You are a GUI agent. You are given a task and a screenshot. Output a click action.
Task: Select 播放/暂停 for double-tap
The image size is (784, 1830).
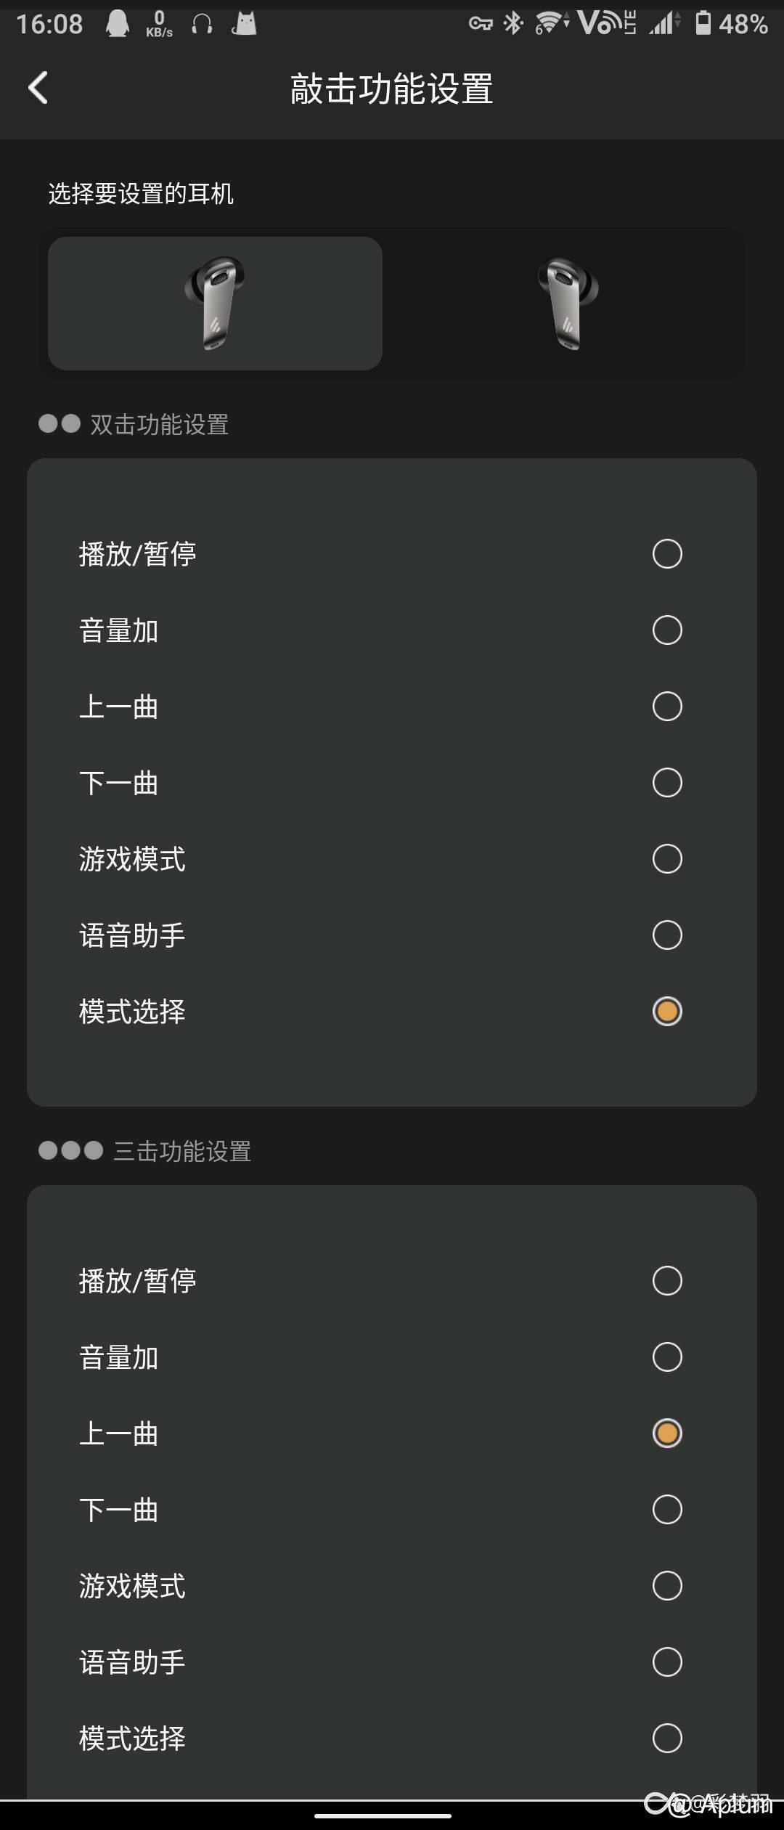[667, 554]
